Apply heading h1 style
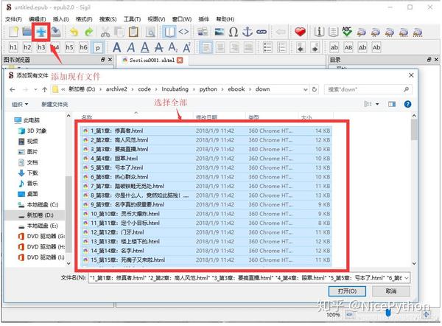 [x=13, y=47]
